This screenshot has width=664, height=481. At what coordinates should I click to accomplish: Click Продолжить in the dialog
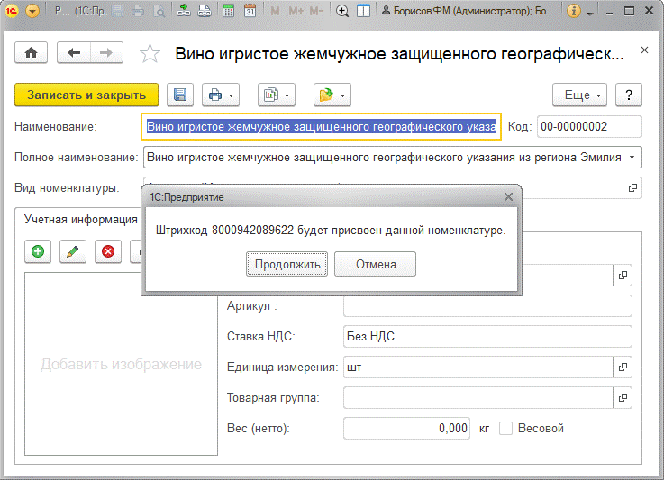[287, 264]
